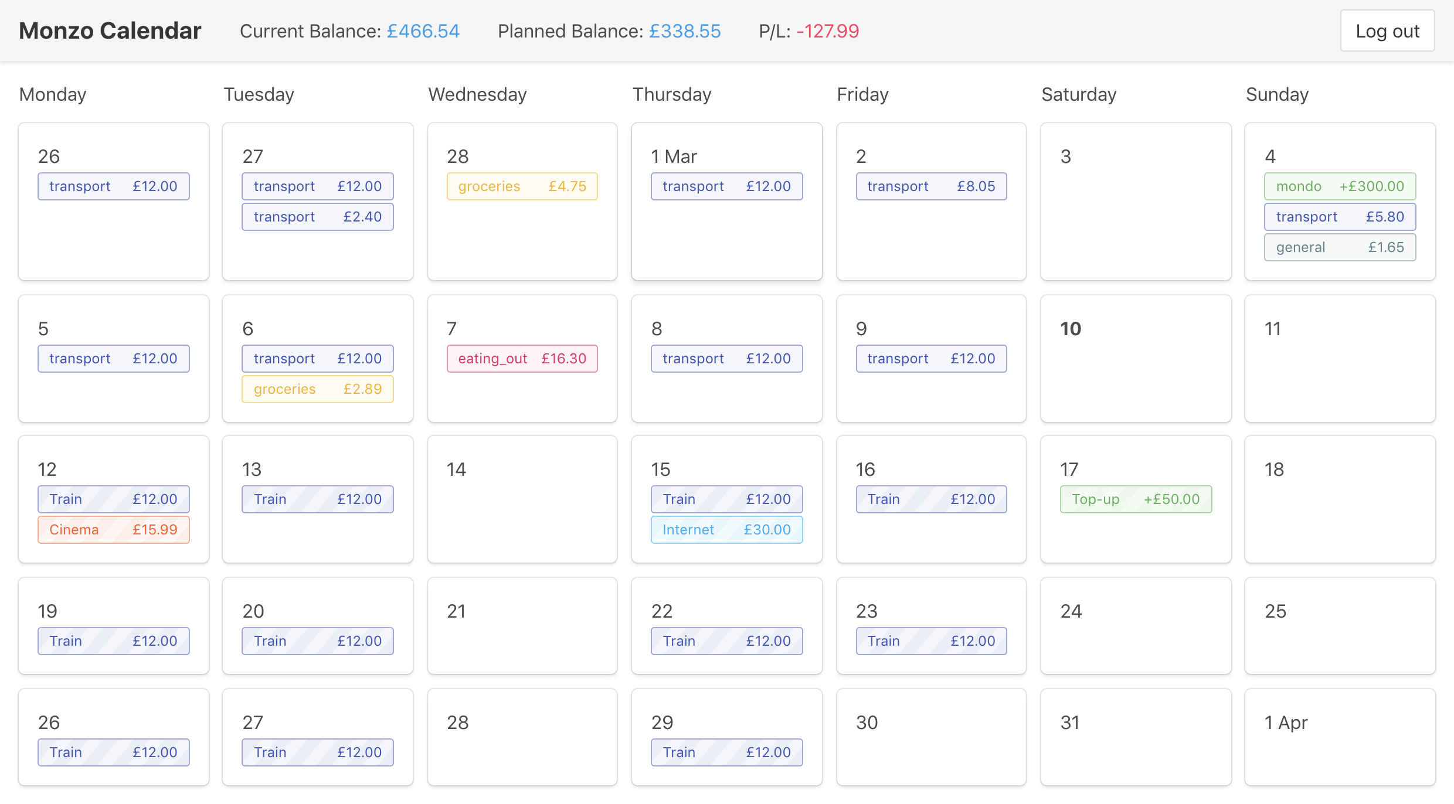Select the empty day cell for March 10
The height and width of the screenshot is (804, 1454).
click(1136, 359)
